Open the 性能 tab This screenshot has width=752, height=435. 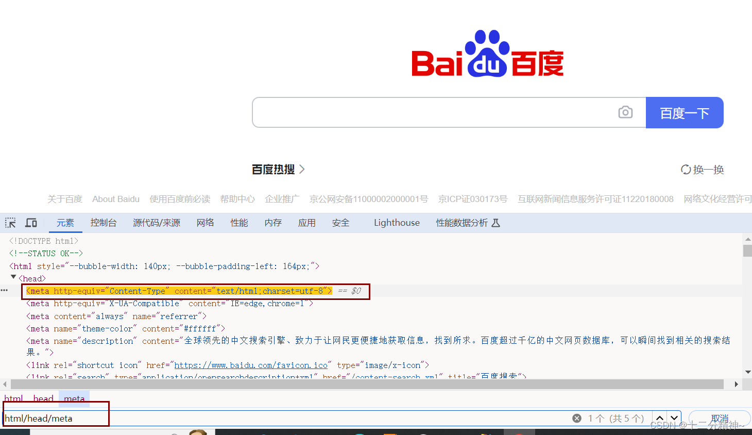[x=239, y=223]
